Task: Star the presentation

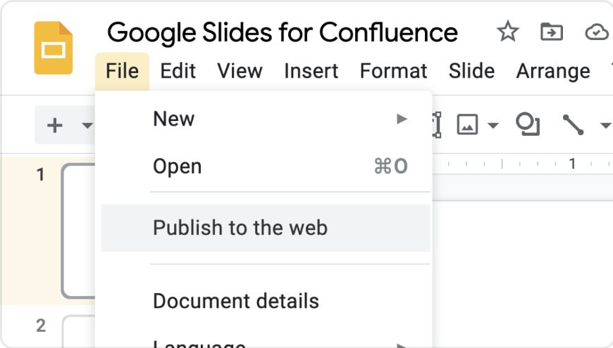Action: pos(507,32)
